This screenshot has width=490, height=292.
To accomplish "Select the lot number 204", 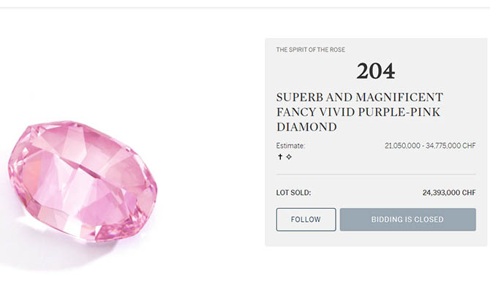I will tap(376, 71).
